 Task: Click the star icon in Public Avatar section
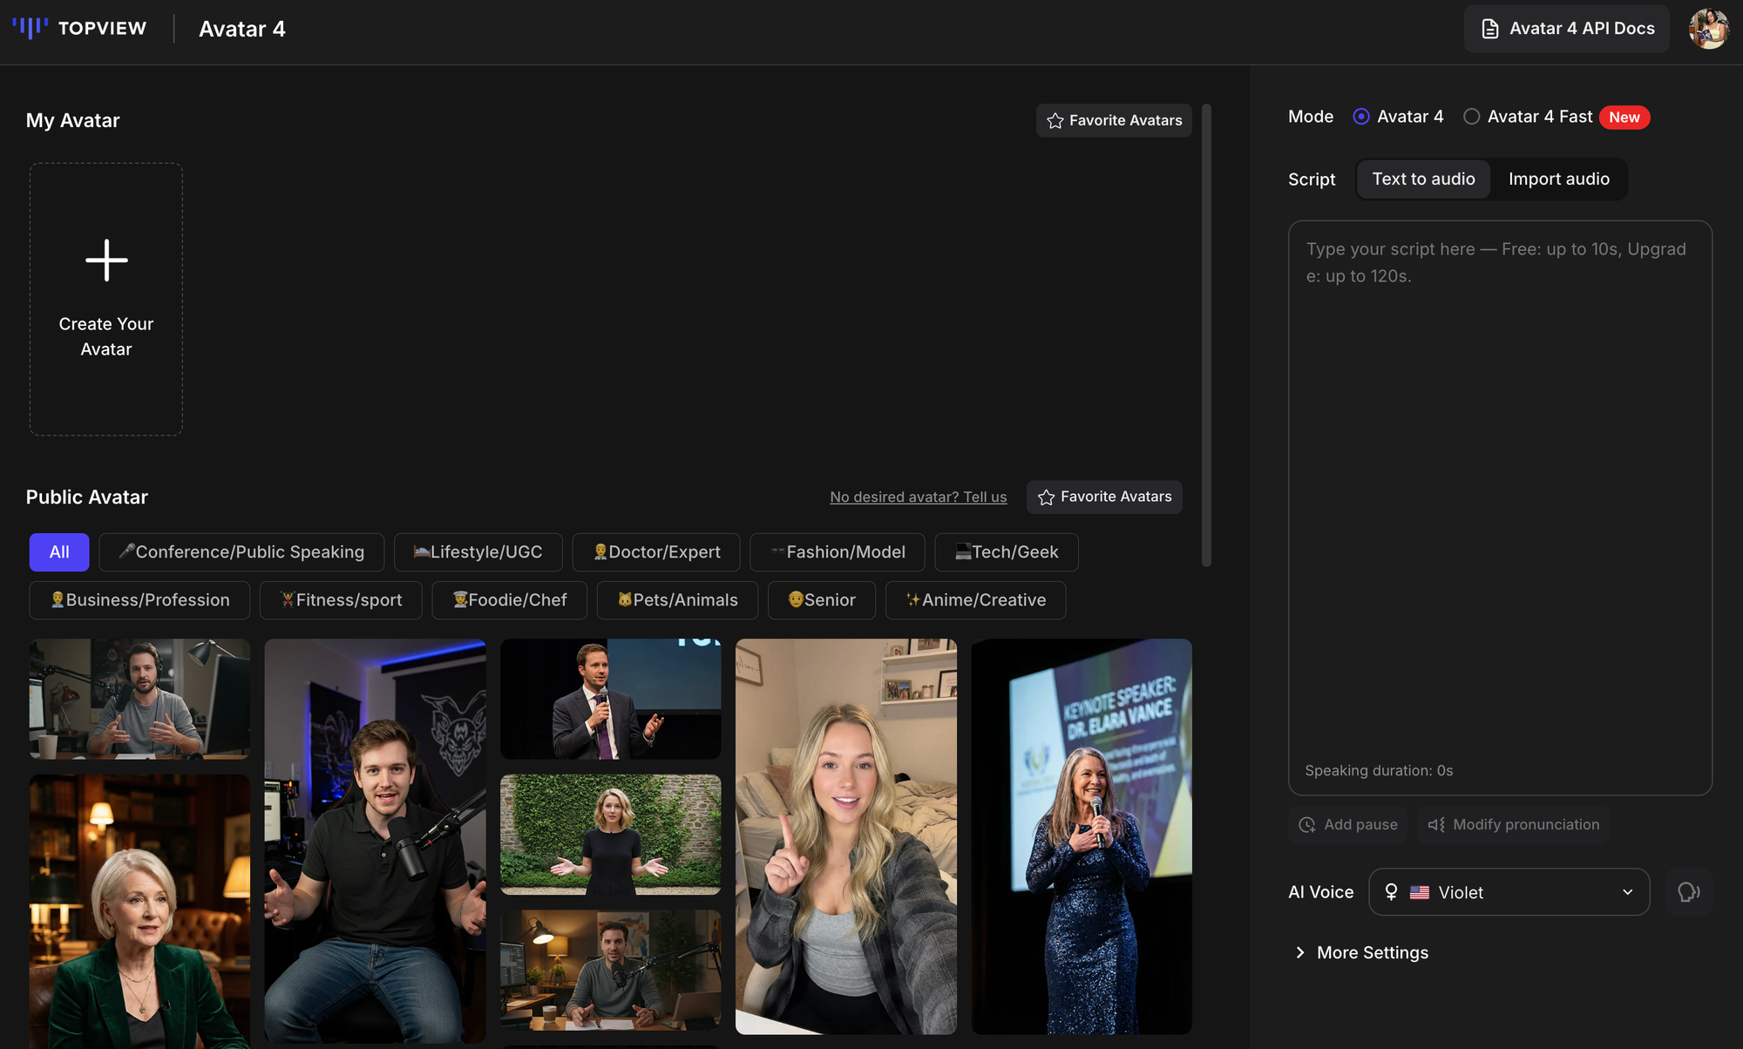[1046, 497]
